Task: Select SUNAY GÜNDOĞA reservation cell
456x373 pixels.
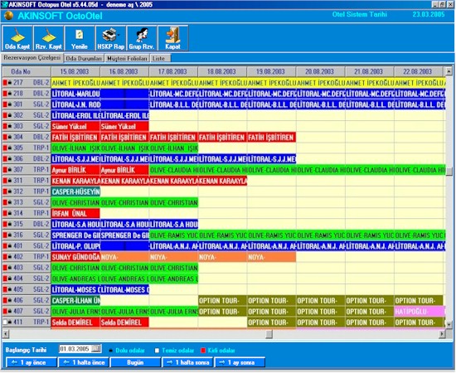Action: pos(75,257)
